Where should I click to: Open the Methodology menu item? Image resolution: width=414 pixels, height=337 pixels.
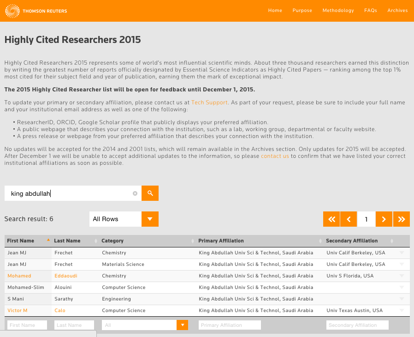point(338,11)
